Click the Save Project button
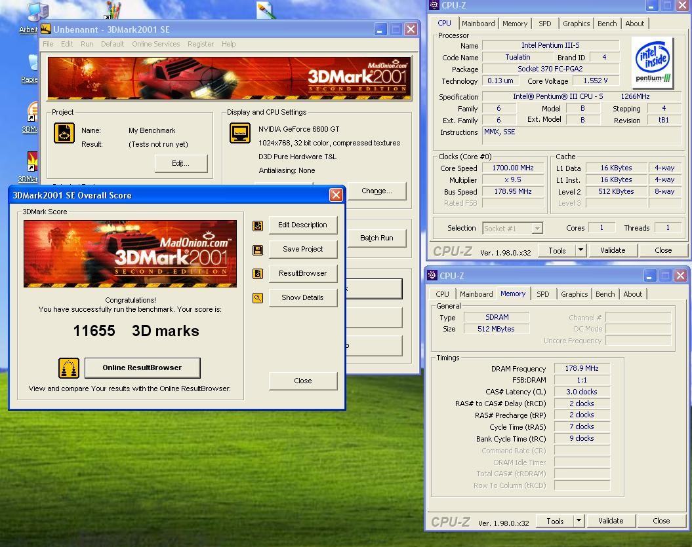Image resolution: width=692 pixels, height=547 pixels. click(303, 249)
